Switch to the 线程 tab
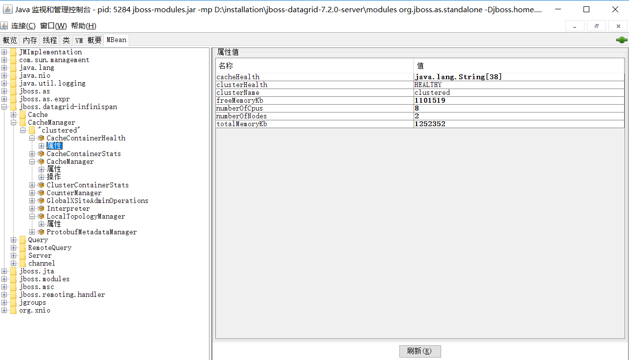This screenshot has height=360, width=629. tap(50, 40)
